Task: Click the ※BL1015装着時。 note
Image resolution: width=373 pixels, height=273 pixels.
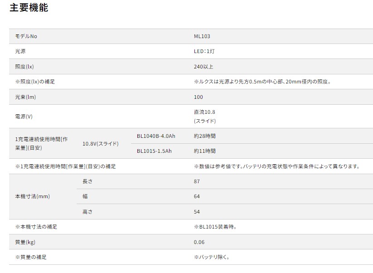Action: pos(215,226)
